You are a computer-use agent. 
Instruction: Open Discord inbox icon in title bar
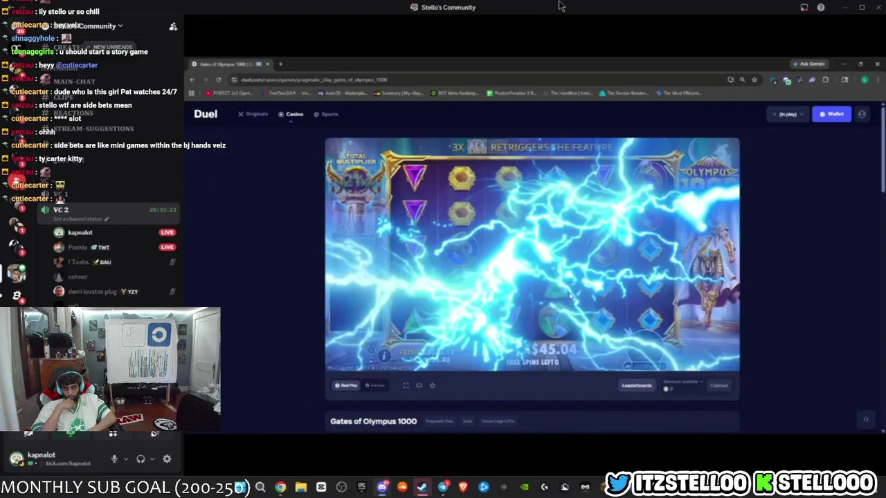pyautogui.click(x=804, y=7)
